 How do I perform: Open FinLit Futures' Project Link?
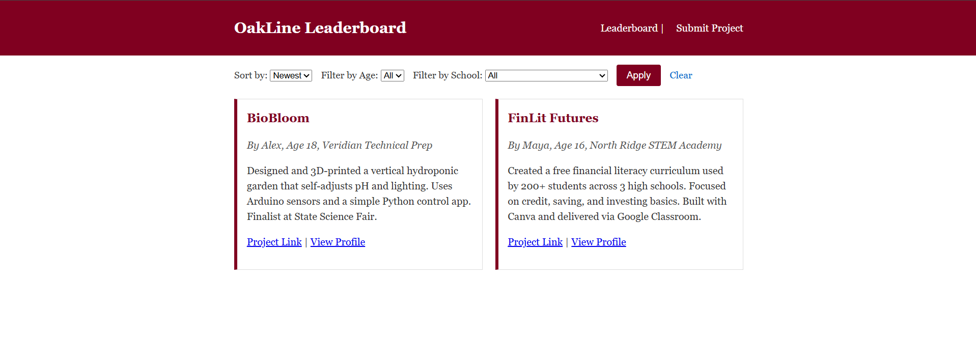pos(535,242)
